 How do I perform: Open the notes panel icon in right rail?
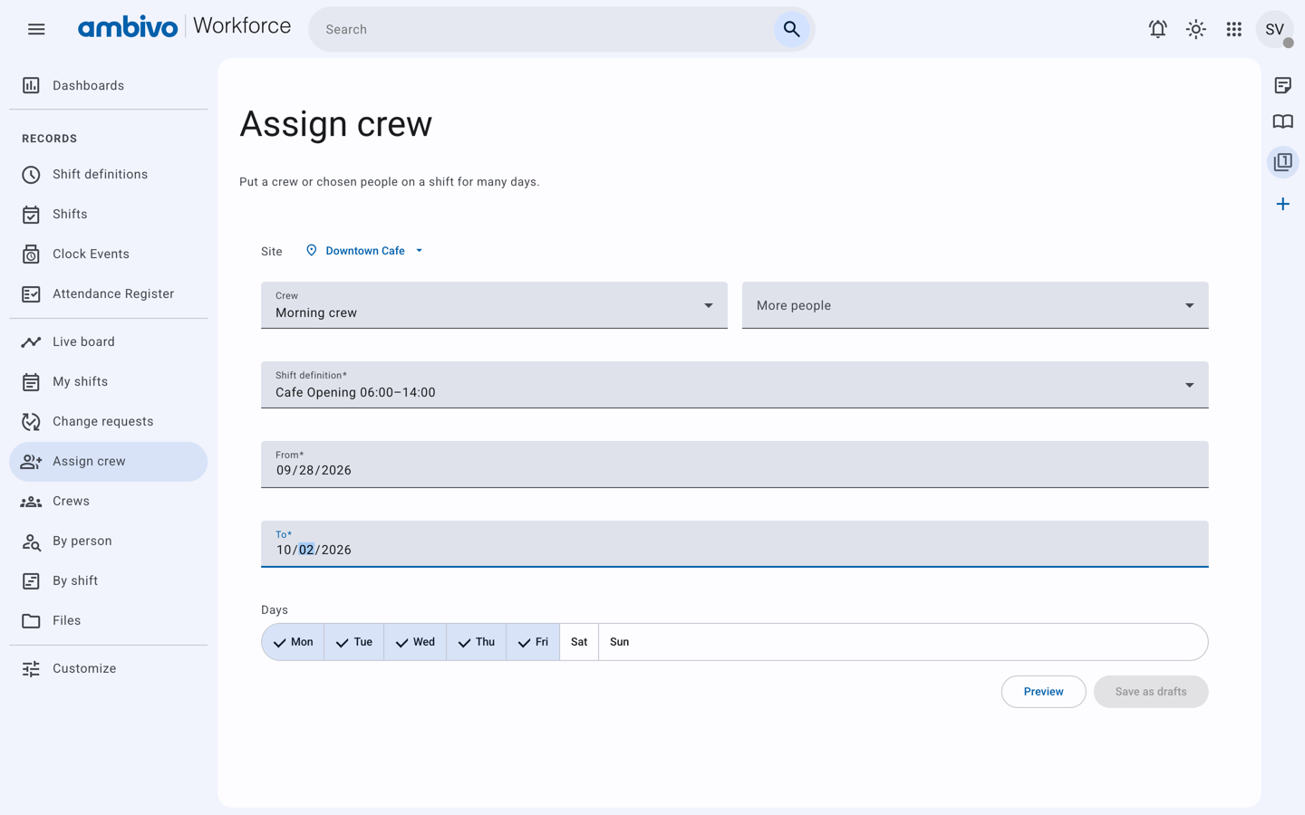tap(1282, 85)
